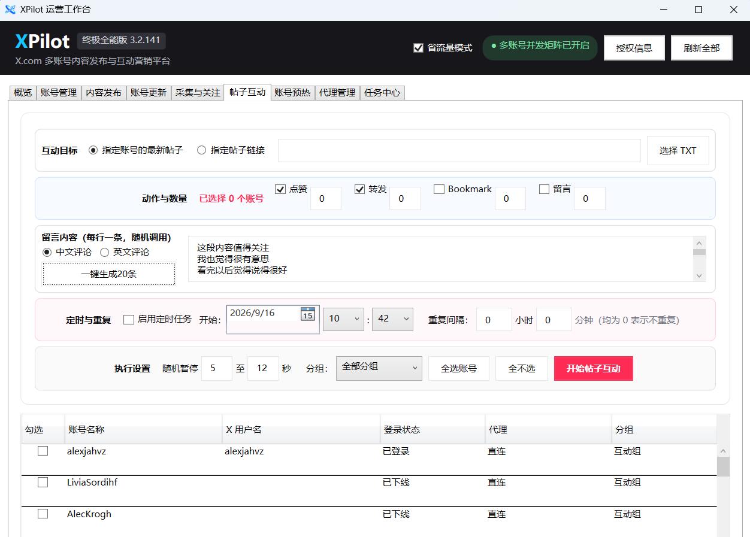Enable the 留言 action checkbox
This screenshot has height=537, width=750.
pyautogui.click(x=544, y=189)
